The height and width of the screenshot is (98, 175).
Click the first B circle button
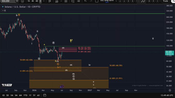[128, 1]
